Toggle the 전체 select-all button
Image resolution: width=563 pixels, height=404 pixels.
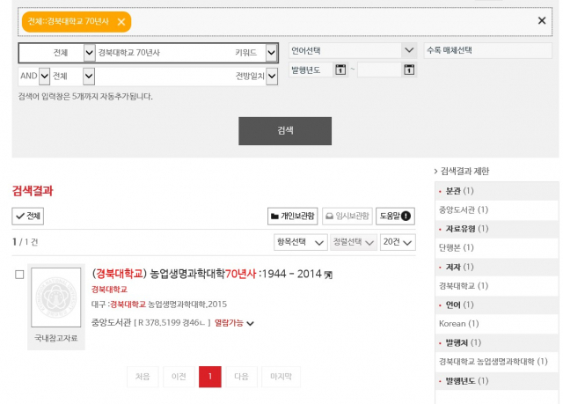28,217
